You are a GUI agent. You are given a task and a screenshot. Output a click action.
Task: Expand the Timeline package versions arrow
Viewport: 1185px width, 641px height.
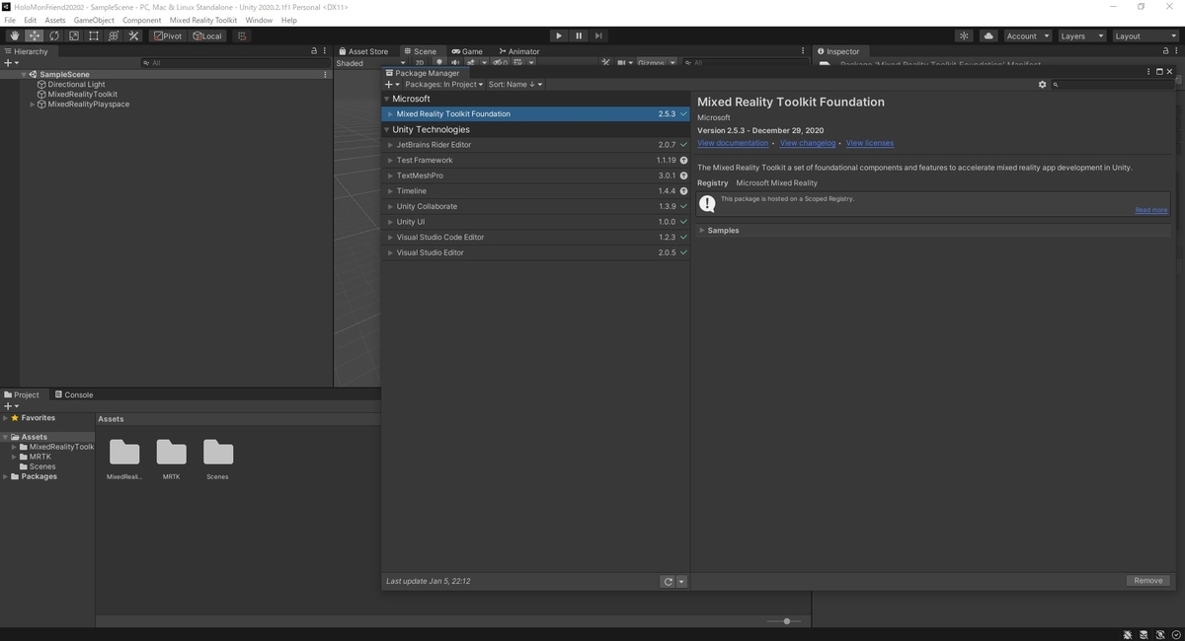pos(390,191)
